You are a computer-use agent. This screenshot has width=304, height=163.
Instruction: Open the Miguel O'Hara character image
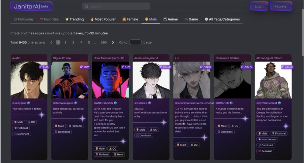point(70,80)
